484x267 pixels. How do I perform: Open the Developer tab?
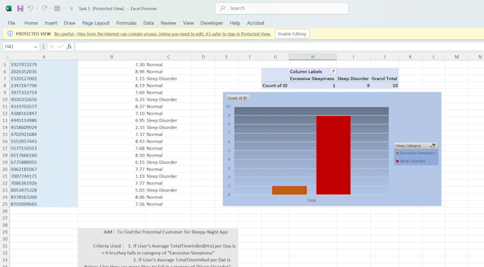pyautogui.click(x=211, y=23)
